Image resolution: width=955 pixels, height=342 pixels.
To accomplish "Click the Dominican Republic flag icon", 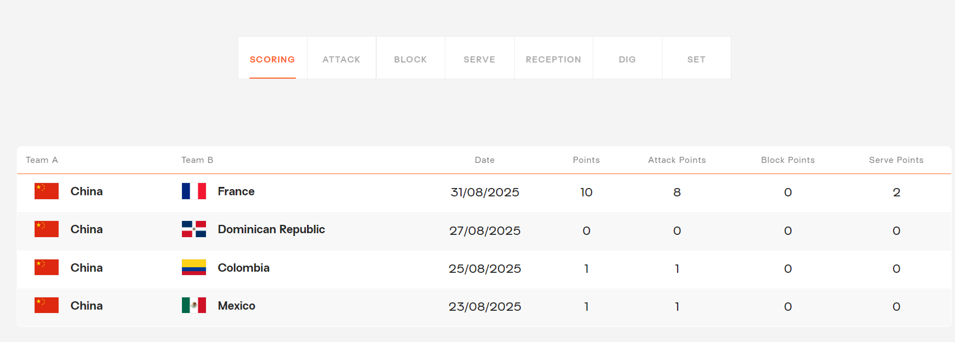I will 194,229.
